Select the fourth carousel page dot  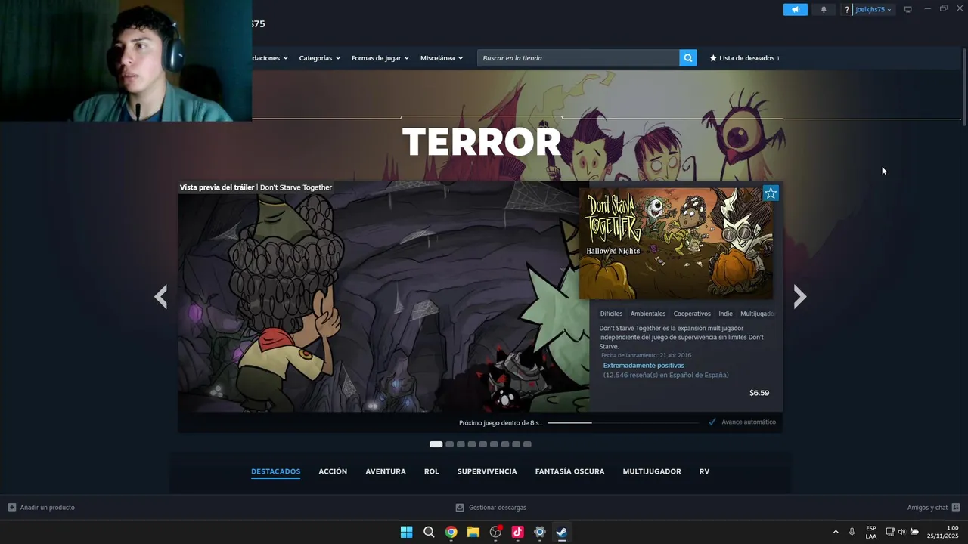tap(472, 444)
